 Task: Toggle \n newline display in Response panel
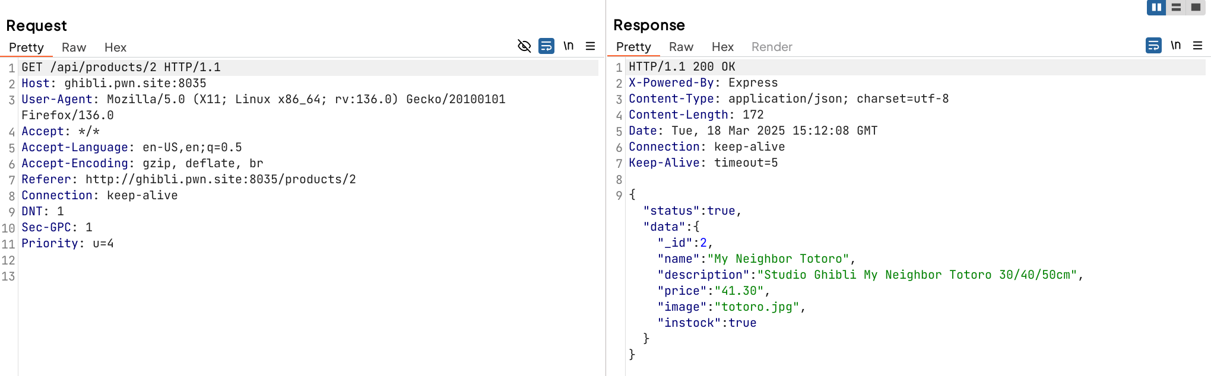click(x=1176, y=45)
